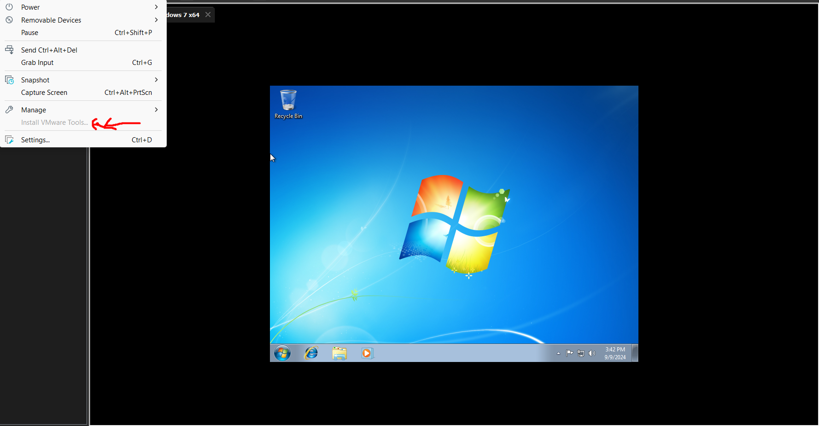
Task: Expand the Manage submenu arrow
Action: pos(157,110)
